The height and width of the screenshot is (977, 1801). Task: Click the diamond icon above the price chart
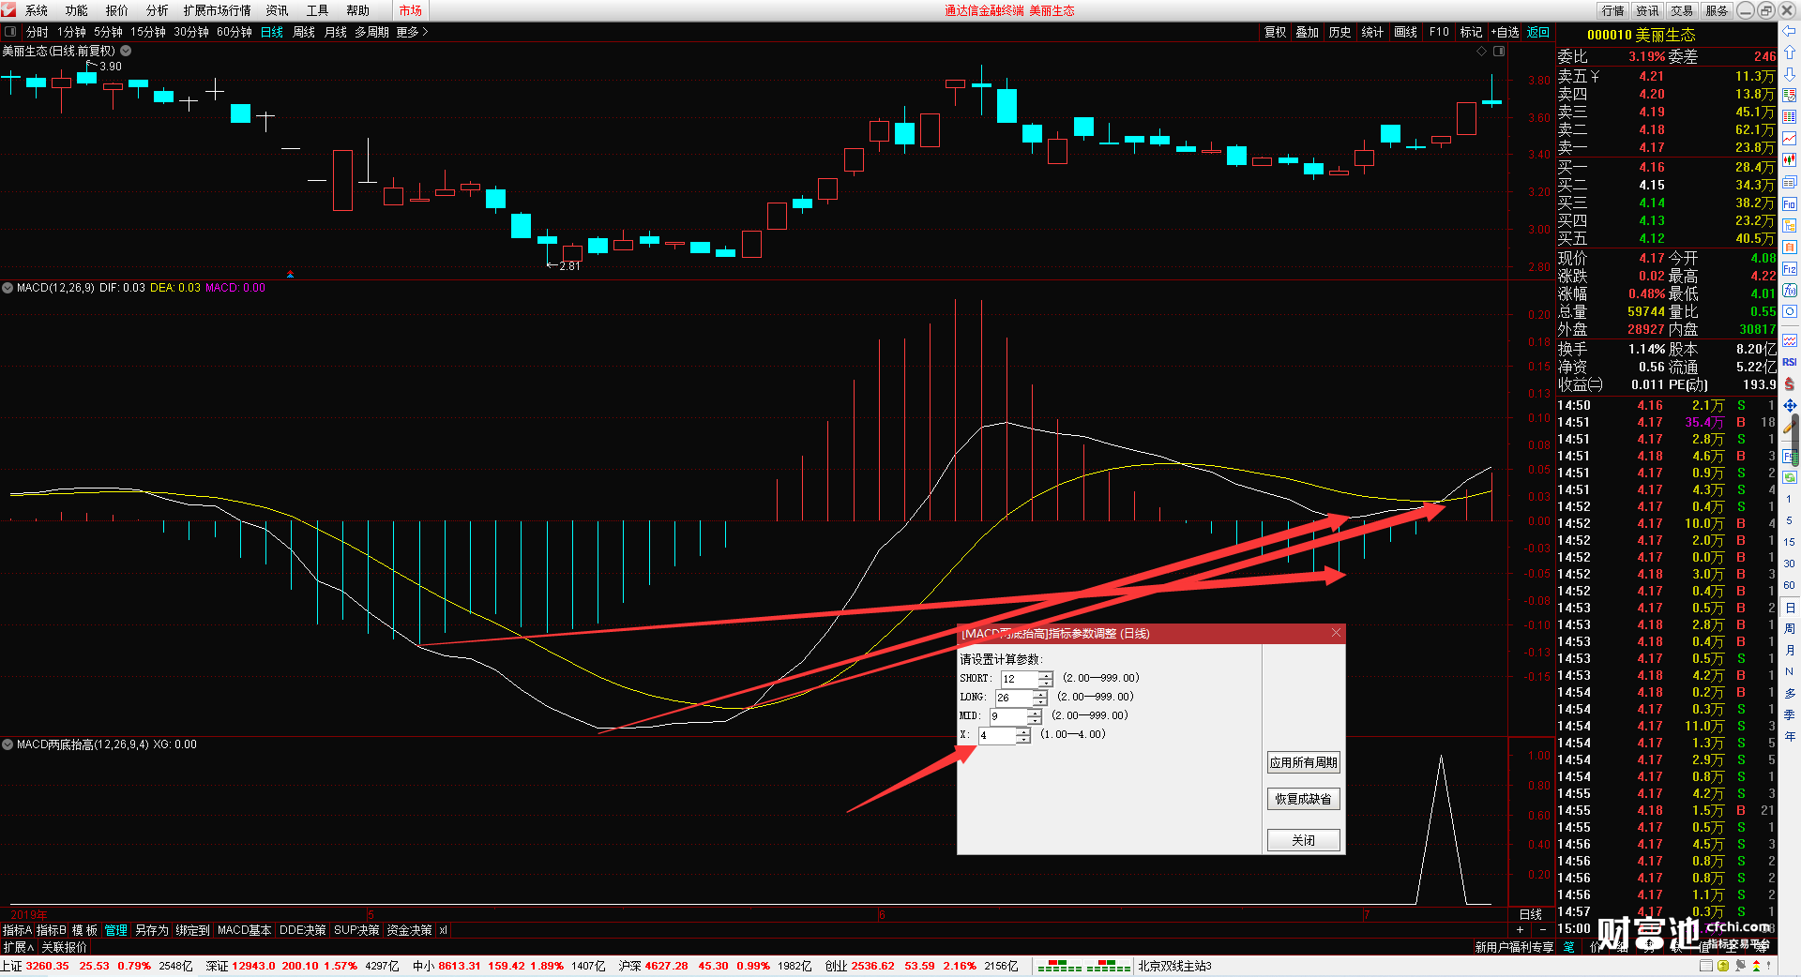[1482, 51]
